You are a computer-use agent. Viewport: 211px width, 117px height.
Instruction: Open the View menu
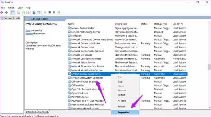[x=20, y=8]
